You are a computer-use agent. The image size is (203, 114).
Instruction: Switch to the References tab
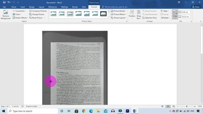coord(53,7)
